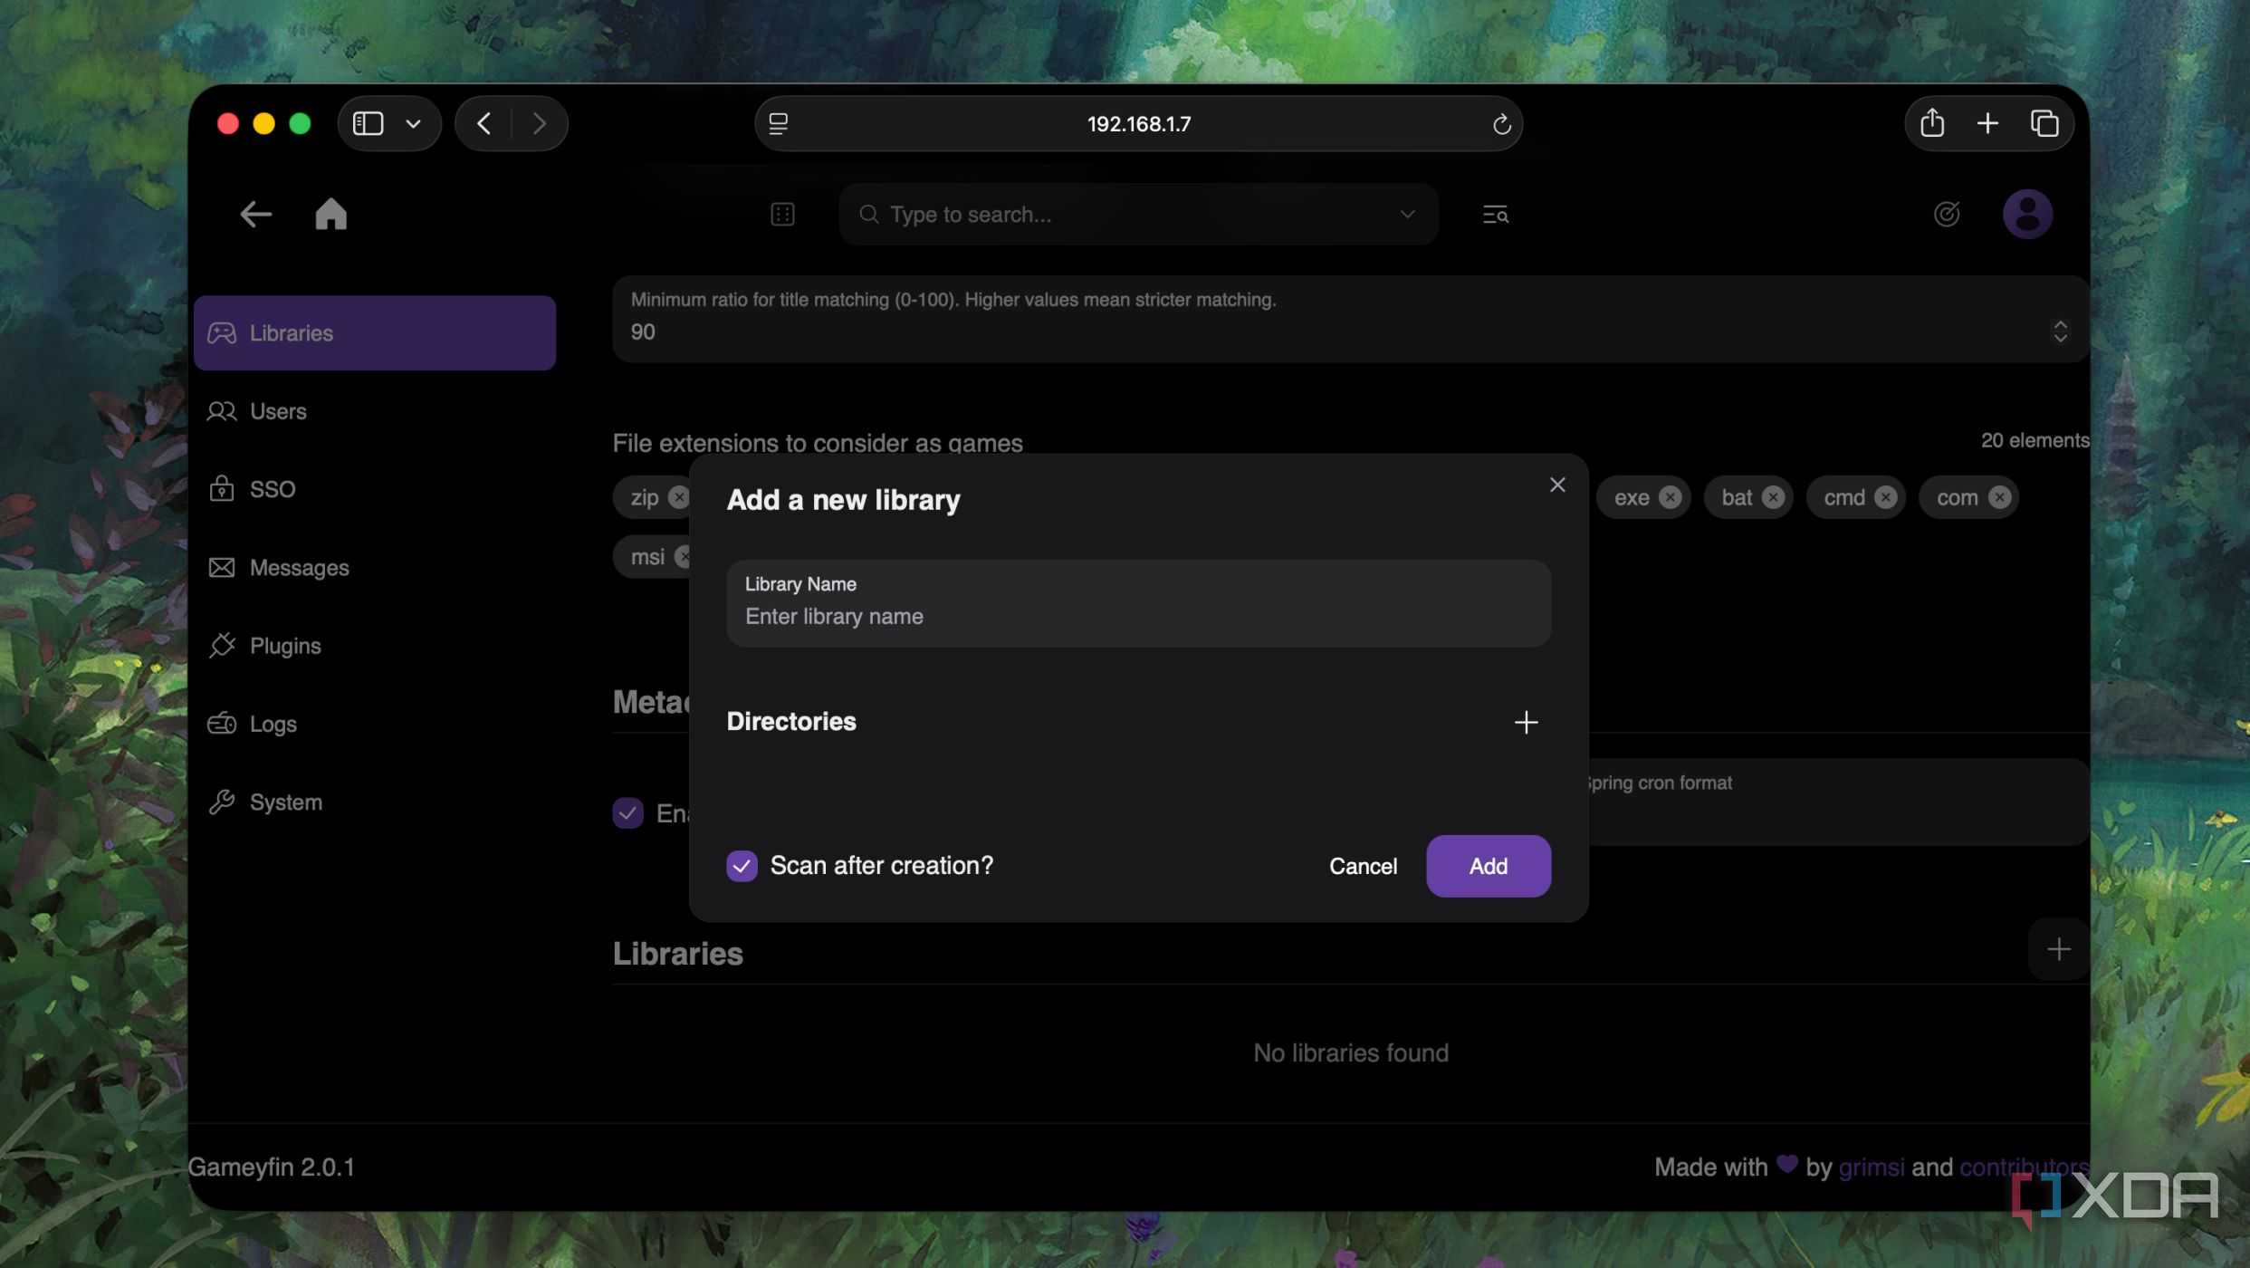Click the Add button in the dialog
2250x1268 pixels.
(1488, 866)
